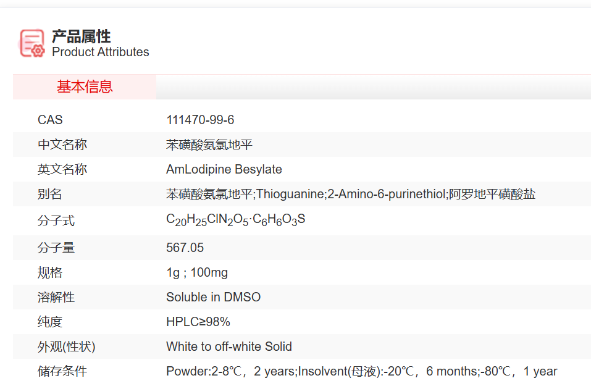Click the CAS row label

point(50,120)
